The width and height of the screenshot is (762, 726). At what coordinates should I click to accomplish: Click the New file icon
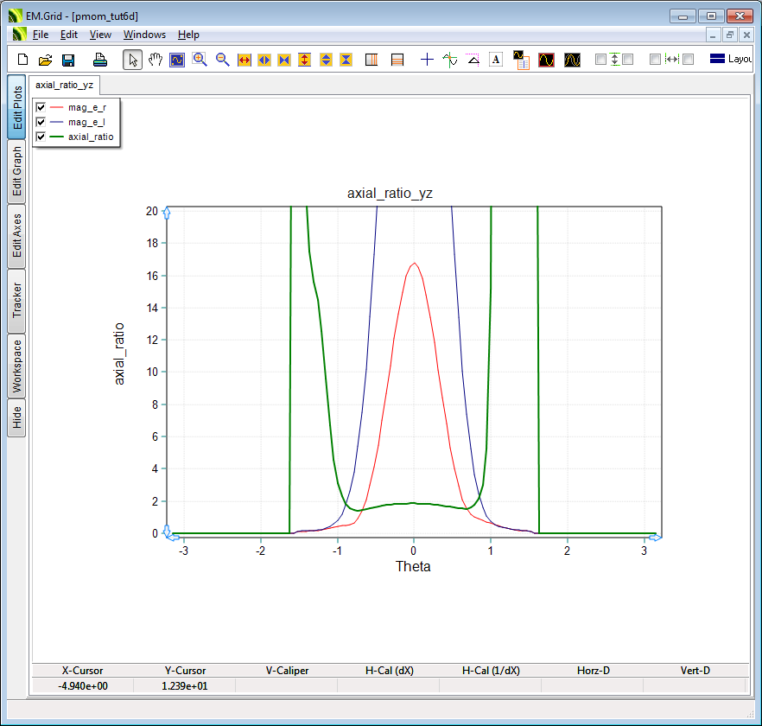tap(23, 60)
